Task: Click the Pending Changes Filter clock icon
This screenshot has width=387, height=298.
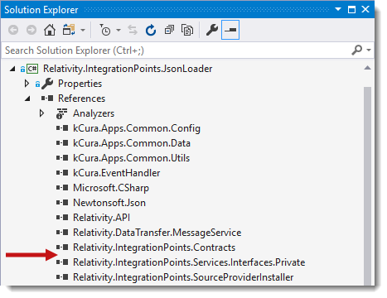Action: tap(105, 30)
